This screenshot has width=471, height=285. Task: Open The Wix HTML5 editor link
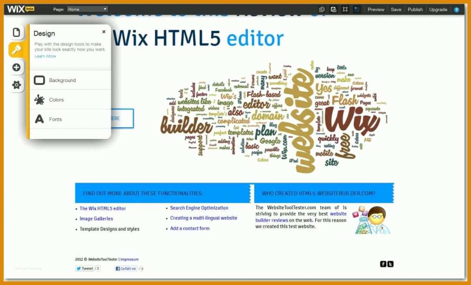click(x=103, y=208)
